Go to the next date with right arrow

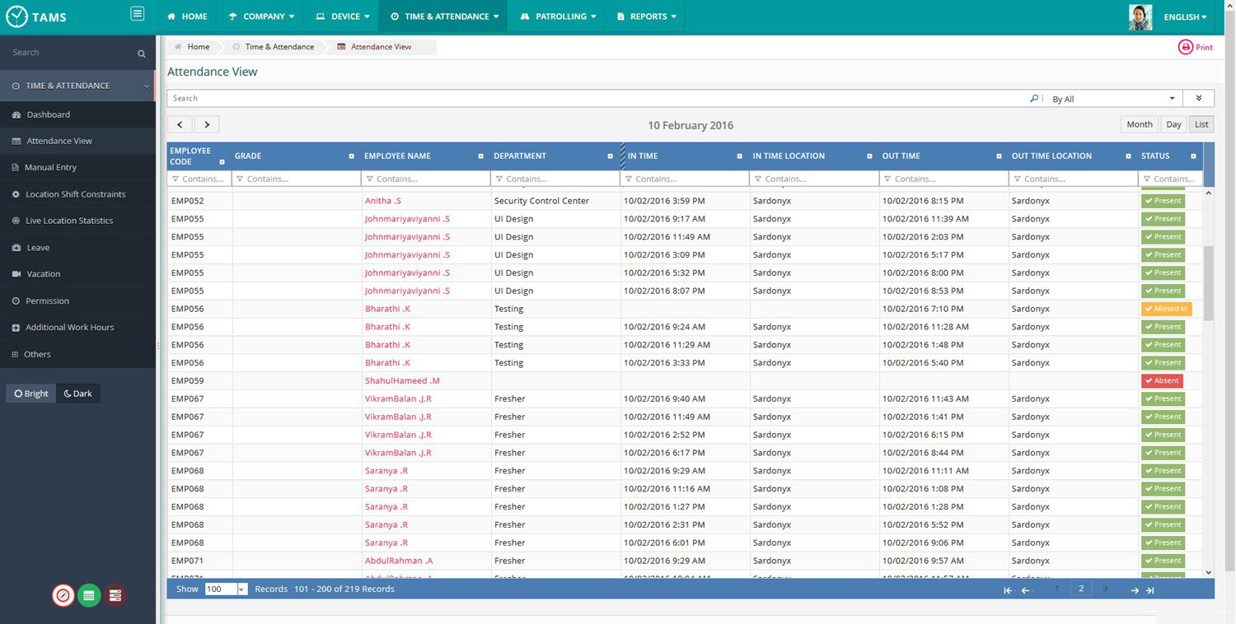coord(207,125)
